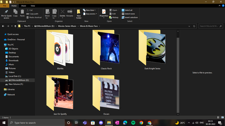Collapse the ribbon with the chevron
Image resolution: width=225 pixels, height=126 pixels.
click(x=219, y=6)
